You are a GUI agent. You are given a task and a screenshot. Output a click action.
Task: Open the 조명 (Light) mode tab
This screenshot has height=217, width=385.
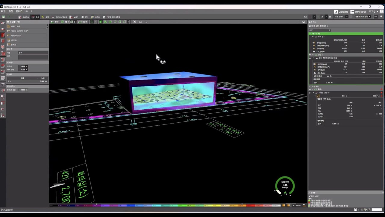(x=45, y=17)
